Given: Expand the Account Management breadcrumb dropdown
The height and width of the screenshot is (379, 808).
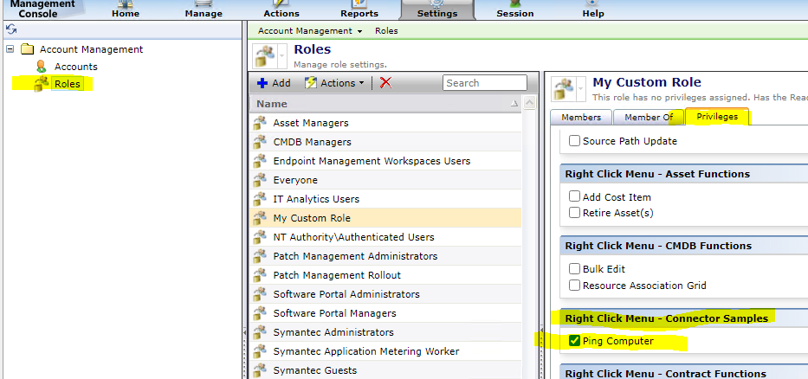Looking at the screenshot, I should [x=311, y=30].
